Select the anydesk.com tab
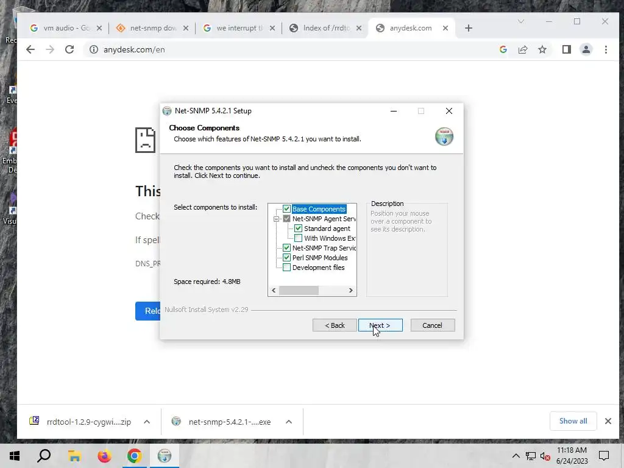This screenshot has width=624, height=468. 412,28
